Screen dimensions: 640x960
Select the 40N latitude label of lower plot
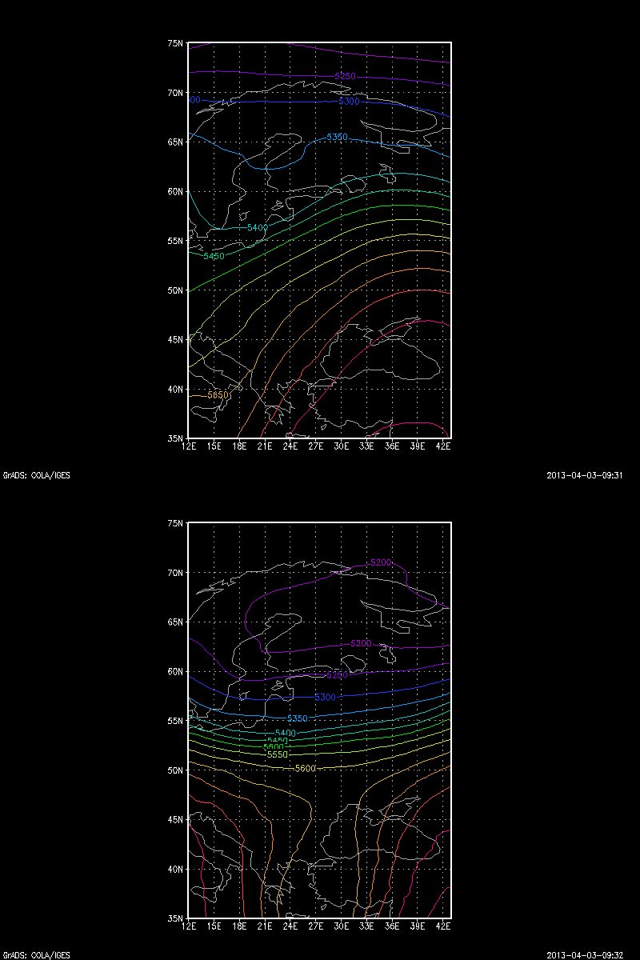click(x=177, y=869)
